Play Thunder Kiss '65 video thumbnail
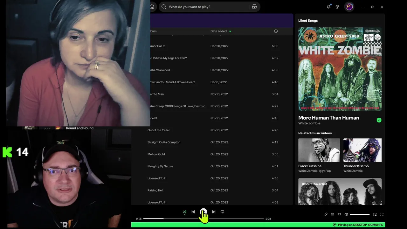Screen dimensions: 407x229 click(x=362, y=150)
